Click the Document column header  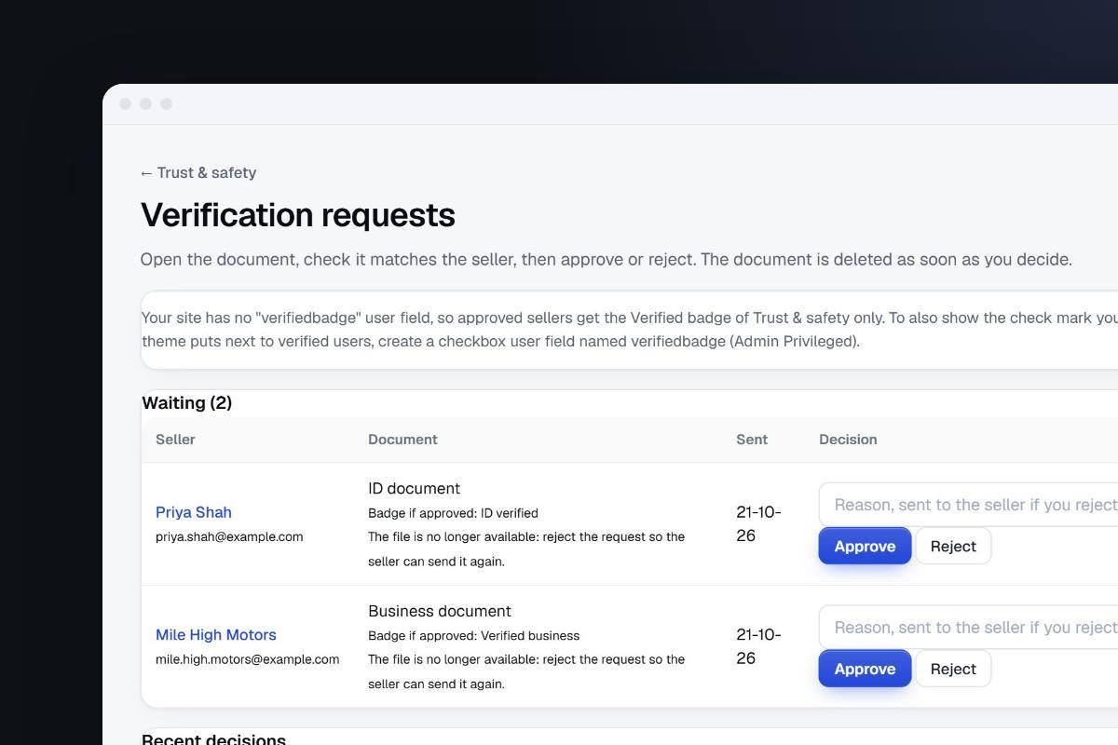click(x=402, y=440)
